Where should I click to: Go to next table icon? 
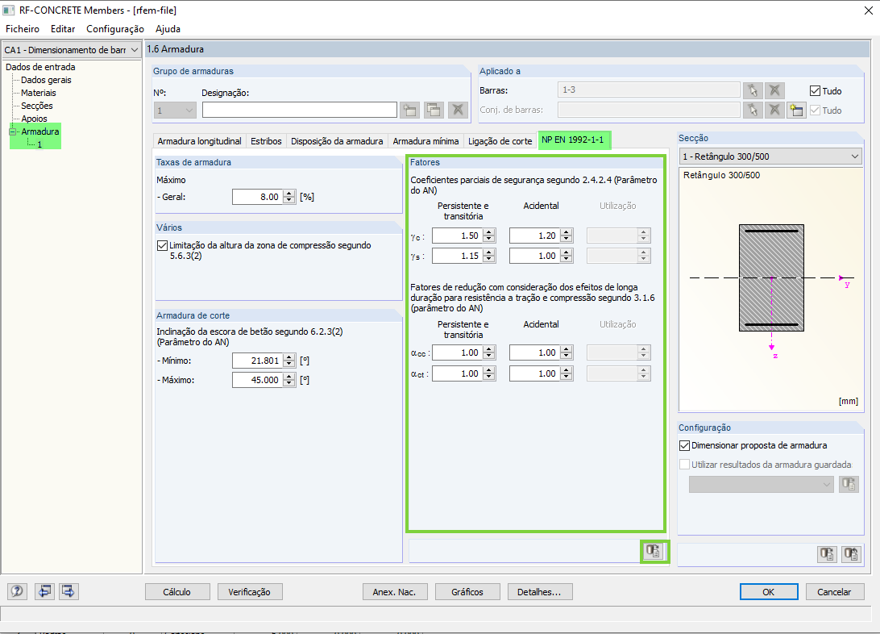point(68,591)
